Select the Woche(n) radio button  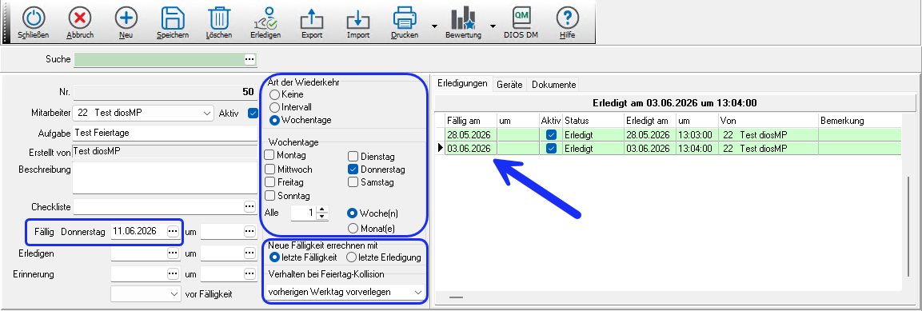click(352, 213)
